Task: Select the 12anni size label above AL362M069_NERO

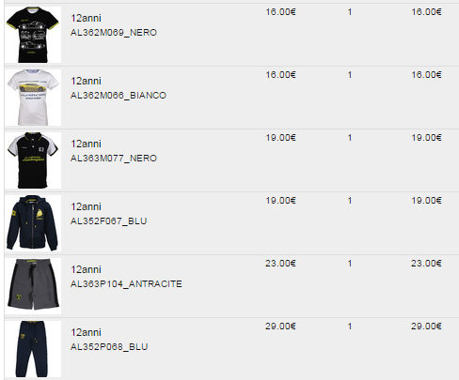Action: coord(86,18)
